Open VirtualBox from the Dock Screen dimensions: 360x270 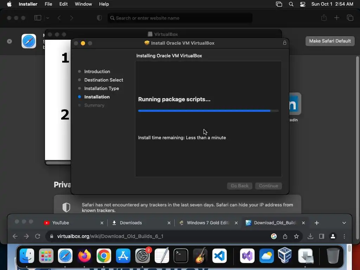285,255
